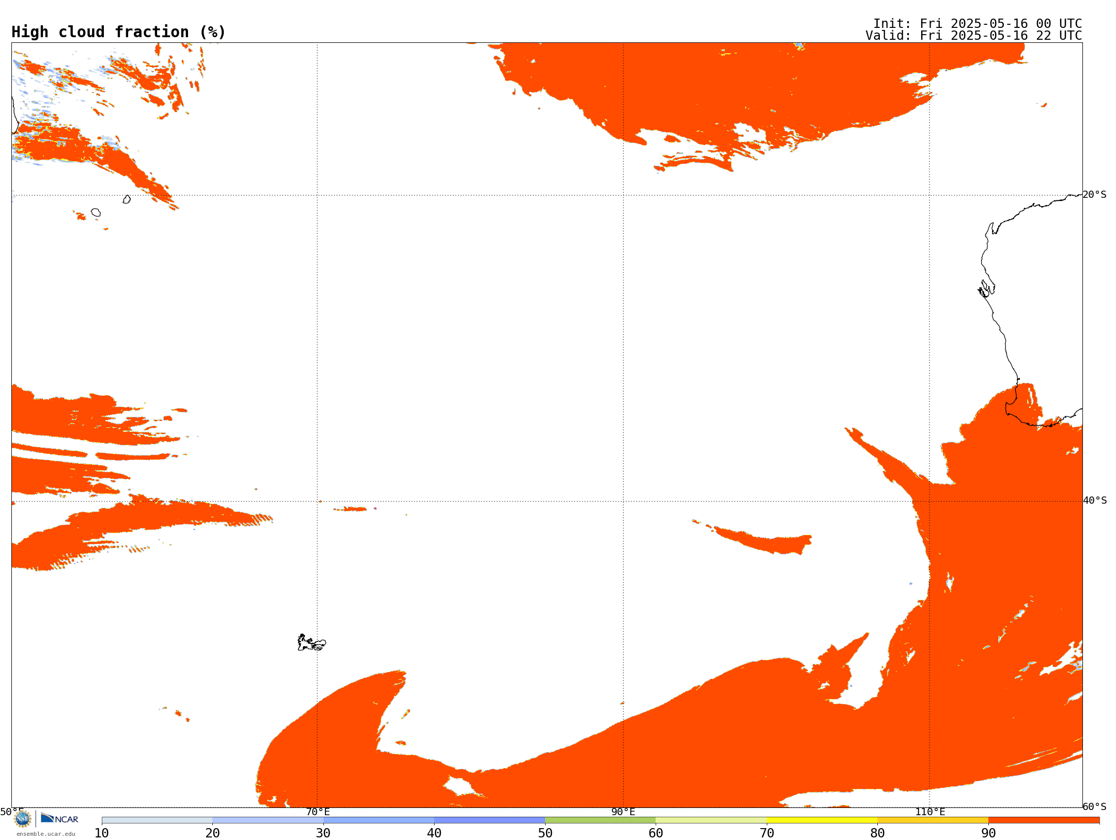Open the ensemble.ucar.edu link text
The image size is (1116, 840).
46,834
